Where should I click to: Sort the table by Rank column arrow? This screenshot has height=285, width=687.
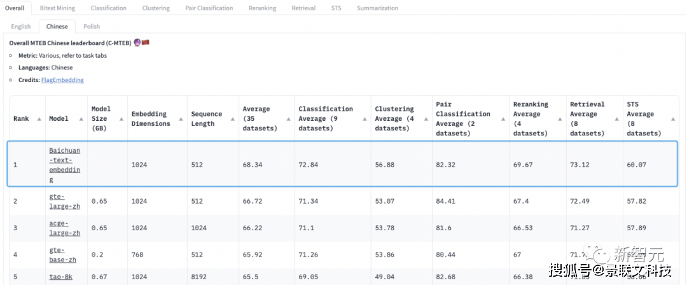pos(39,119)
